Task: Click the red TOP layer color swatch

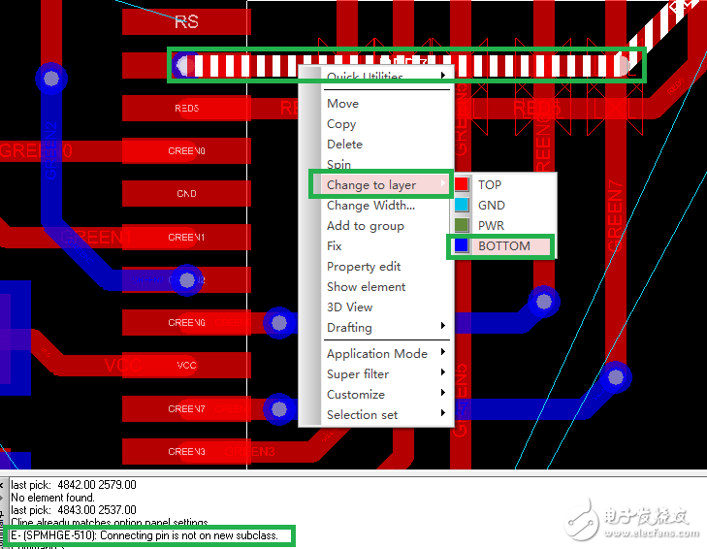Action: click(462, 184)
